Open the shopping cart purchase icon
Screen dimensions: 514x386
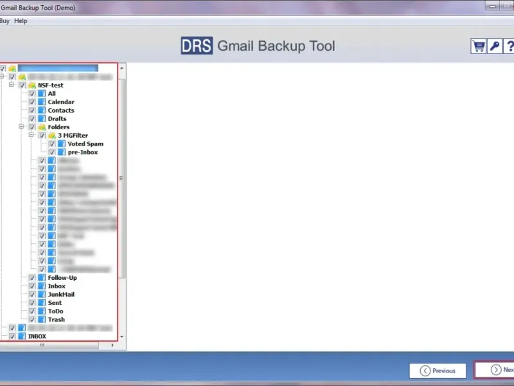479,46
